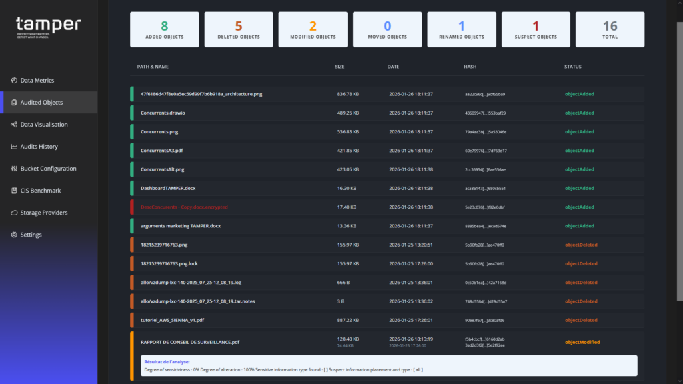Click the Storage Providers cloud icon
This screenshot has height=384, width=683.
[x=14, y=213]
